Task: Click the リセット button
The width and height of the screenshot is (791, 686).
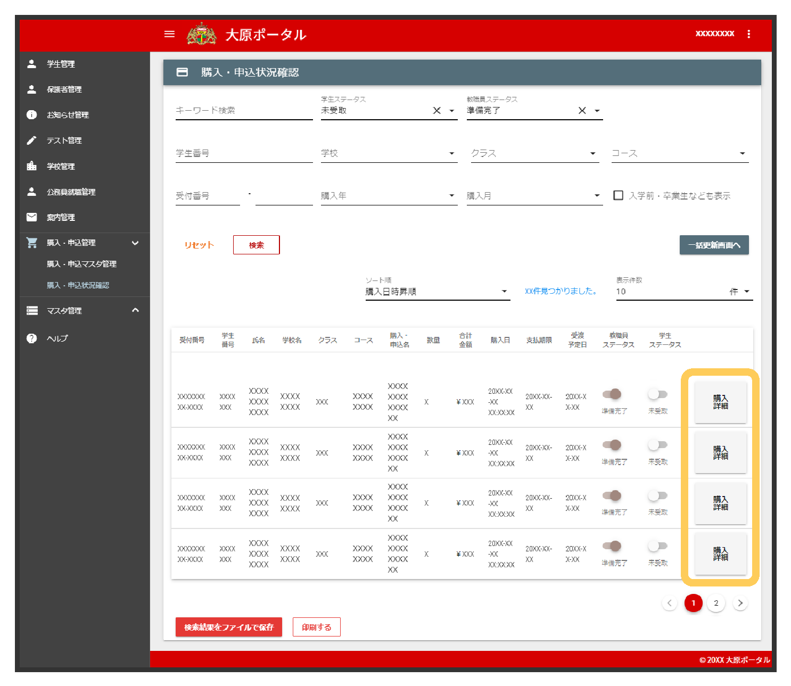Action: (199, 245)
